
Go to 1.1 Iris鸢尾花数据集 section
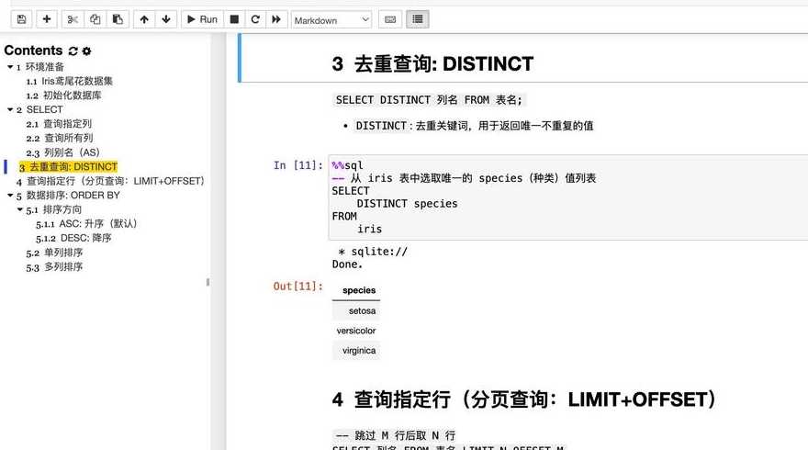pos(70,82)
